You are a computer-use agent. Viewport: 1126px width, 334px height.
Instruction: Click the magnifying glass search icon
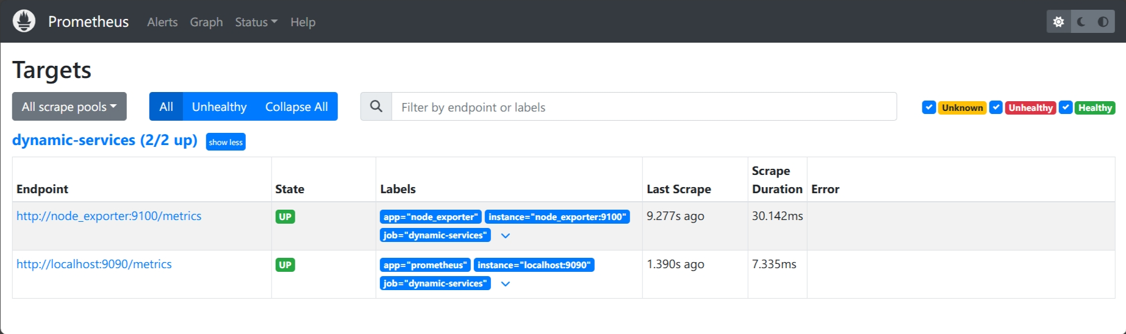376,107
